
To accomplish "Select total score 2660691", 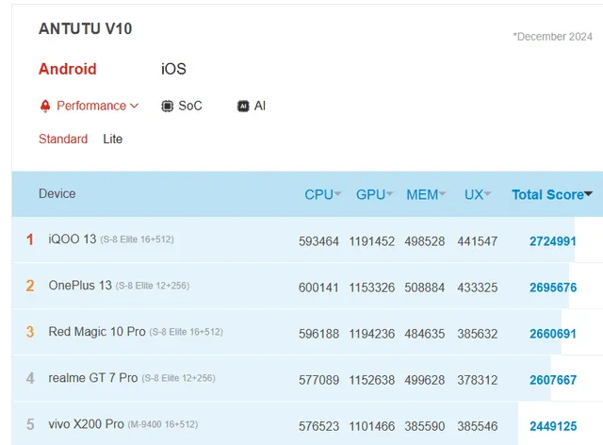I will click(553, 334).
